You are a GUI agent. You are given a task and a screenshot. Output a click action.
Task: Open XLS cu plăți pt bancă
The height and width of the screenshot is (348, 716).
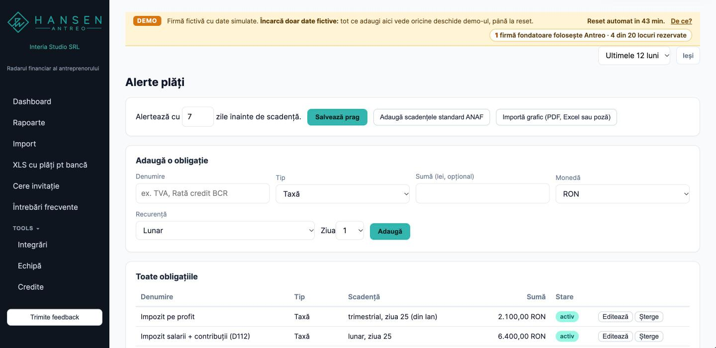pos(50,165)
